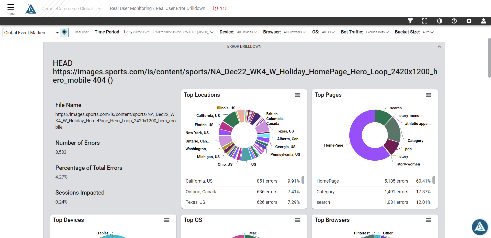Open the Top Locations chart menu
Screen dimensions: 491x238
click(298, 95)
